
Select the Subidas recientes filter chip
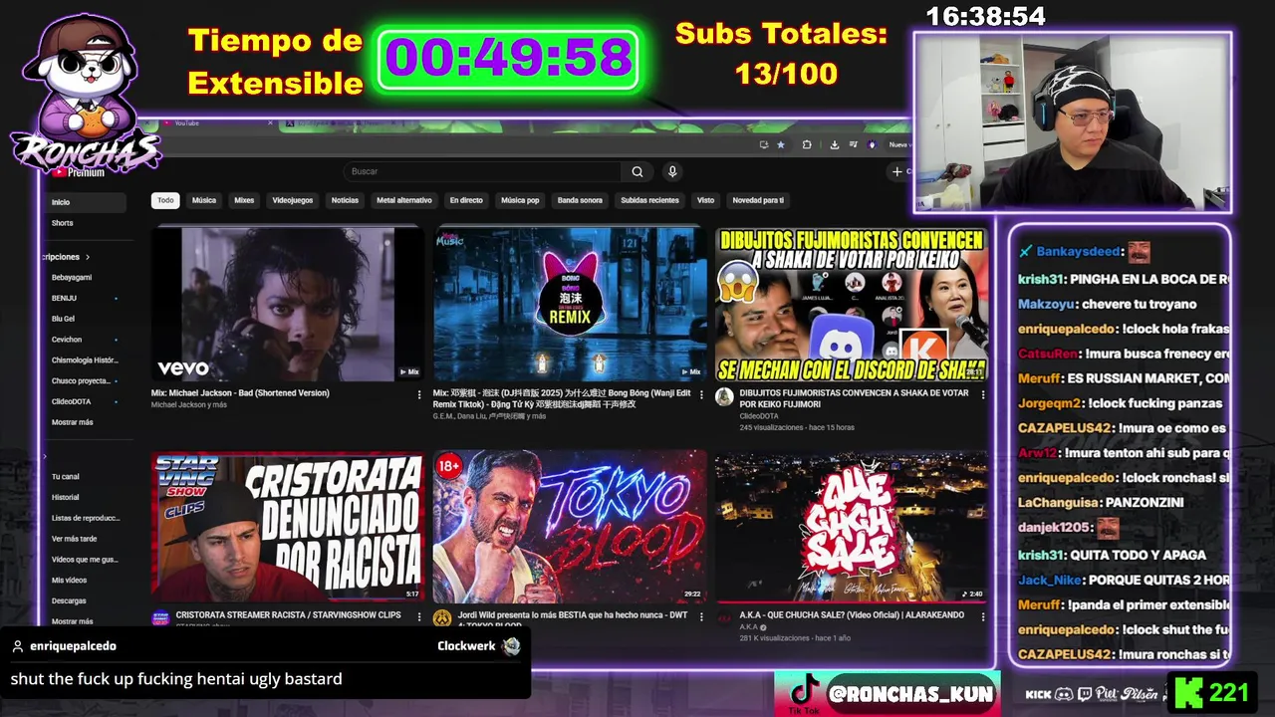tap(649, 200)
